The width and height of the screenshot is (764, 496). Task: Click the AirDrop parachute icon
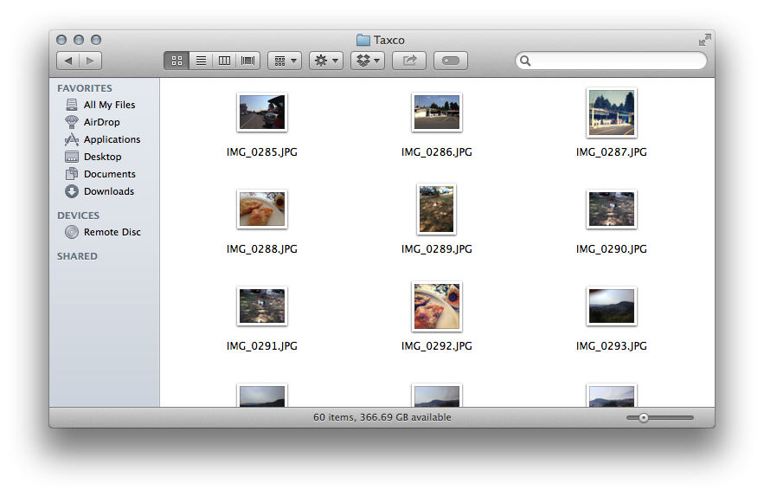(x=72, y=122)
